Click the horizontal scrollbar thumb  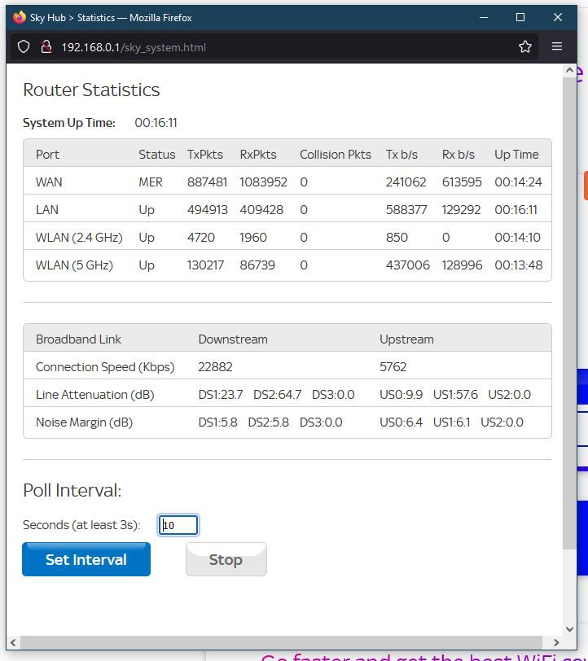(281, 642)
